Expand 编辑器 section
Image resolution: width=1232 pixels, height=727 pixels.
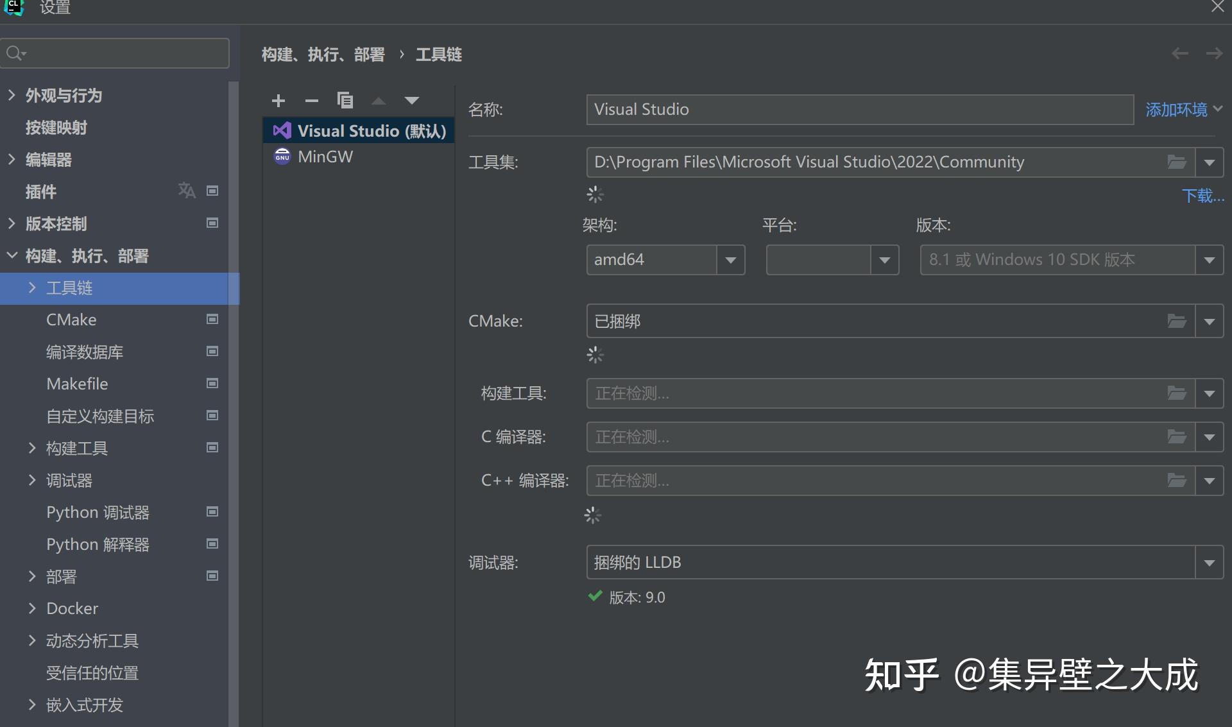click(12, 160)
